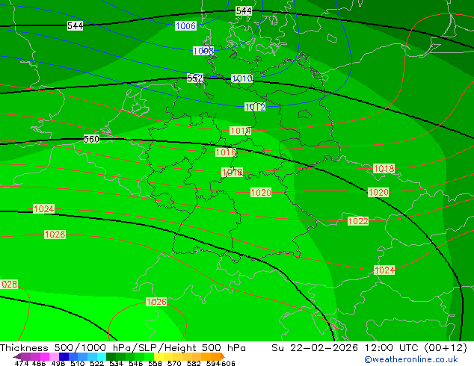Click the 570 value in the legend scale
The height and width of the screenshot is (366, 474).
coord(174,363)
